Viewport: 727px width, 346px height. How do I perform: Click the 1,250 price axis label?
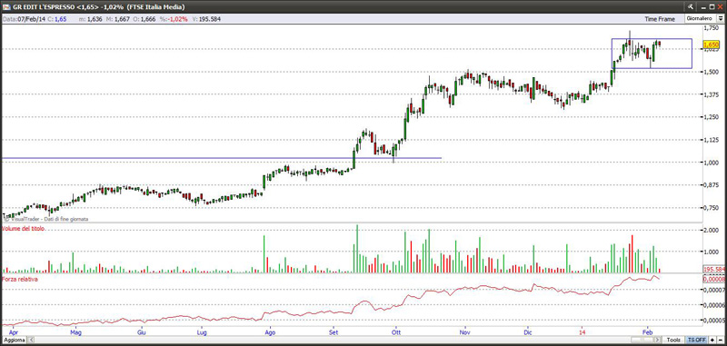pos(711,118)
